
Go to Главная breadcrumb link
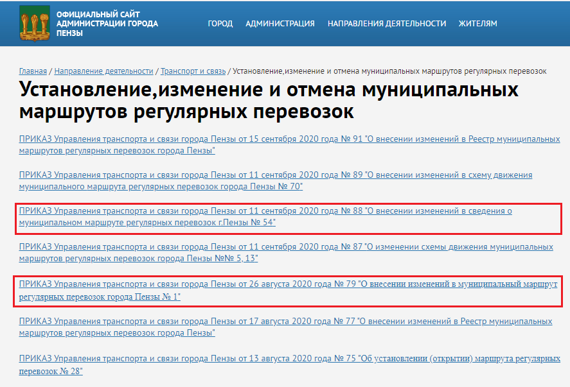33,71
